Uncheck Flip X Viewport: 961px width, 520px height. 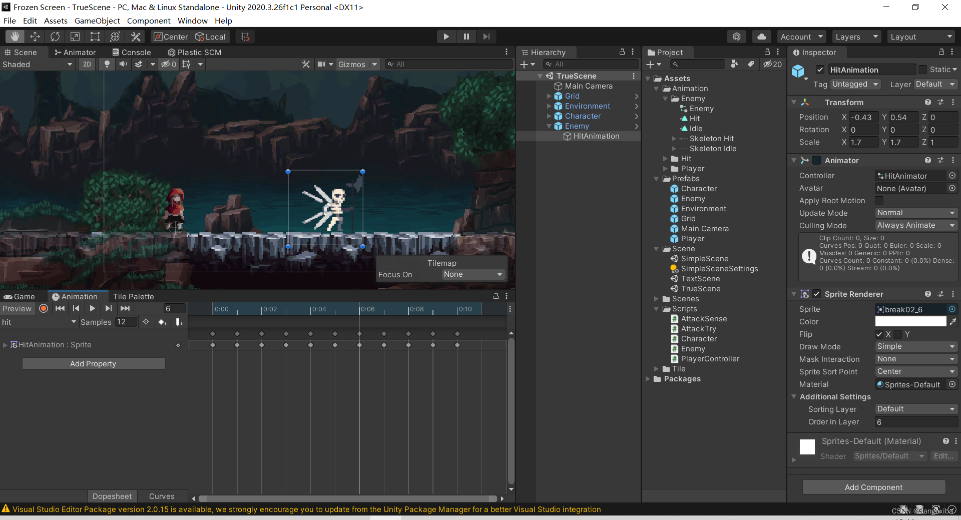[879, 334]
